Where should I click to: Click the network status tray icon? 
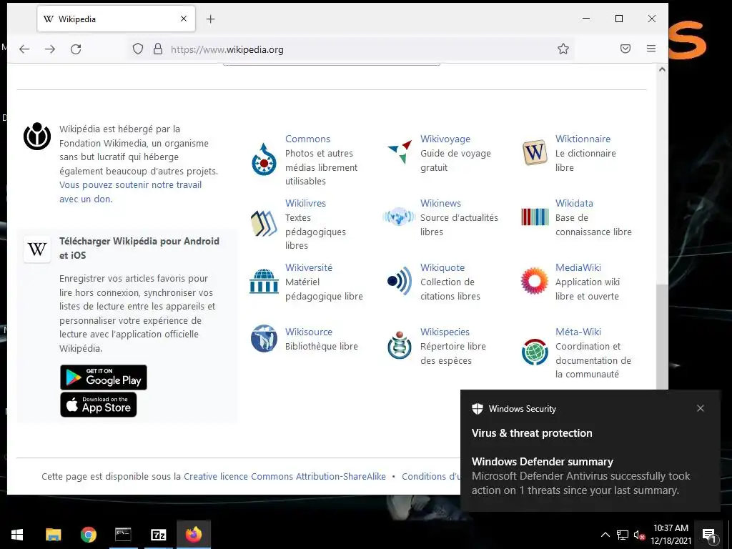(623, 535)
